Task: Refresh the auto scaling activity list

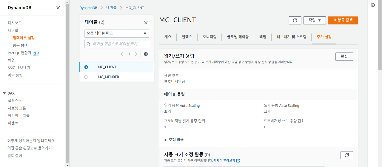Action: click(x=346, y=155)
